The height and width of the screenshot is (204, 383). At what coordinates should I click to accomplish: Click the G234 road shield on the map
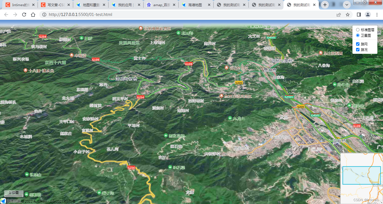pos(140,97)
